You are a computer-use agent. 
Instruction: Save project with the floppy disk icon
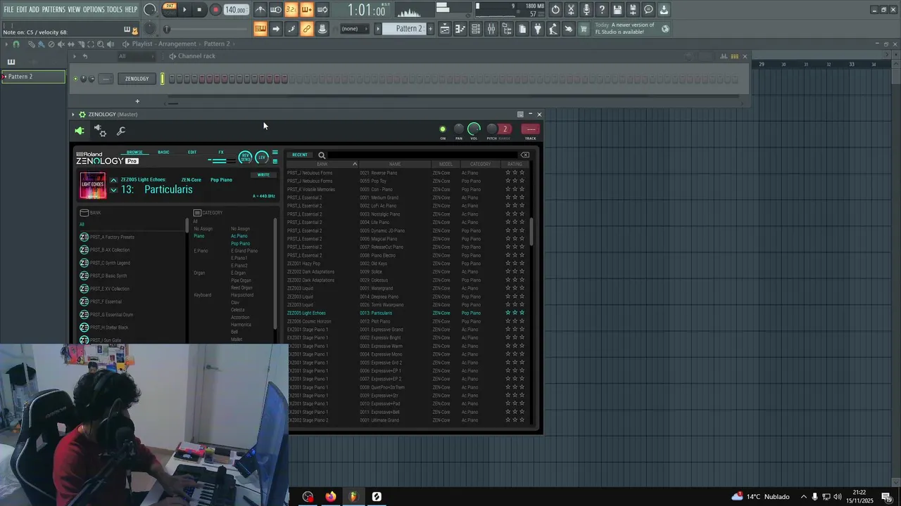(617, 10)
